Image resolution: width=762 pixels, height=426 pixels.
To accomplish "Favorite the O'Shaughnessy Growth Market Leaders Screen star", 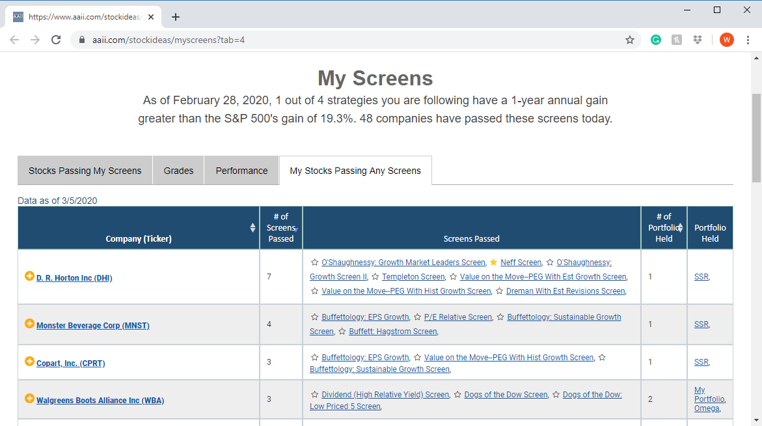I will point(314,263).
